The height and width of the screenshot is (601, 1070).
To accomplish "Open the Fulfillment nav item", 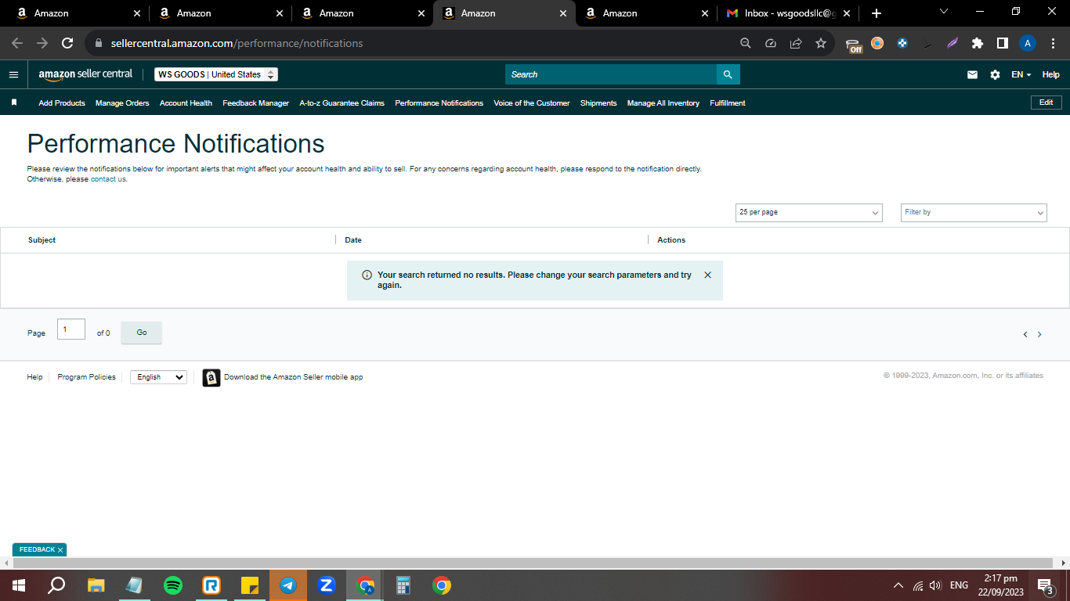I will point(728,103).
